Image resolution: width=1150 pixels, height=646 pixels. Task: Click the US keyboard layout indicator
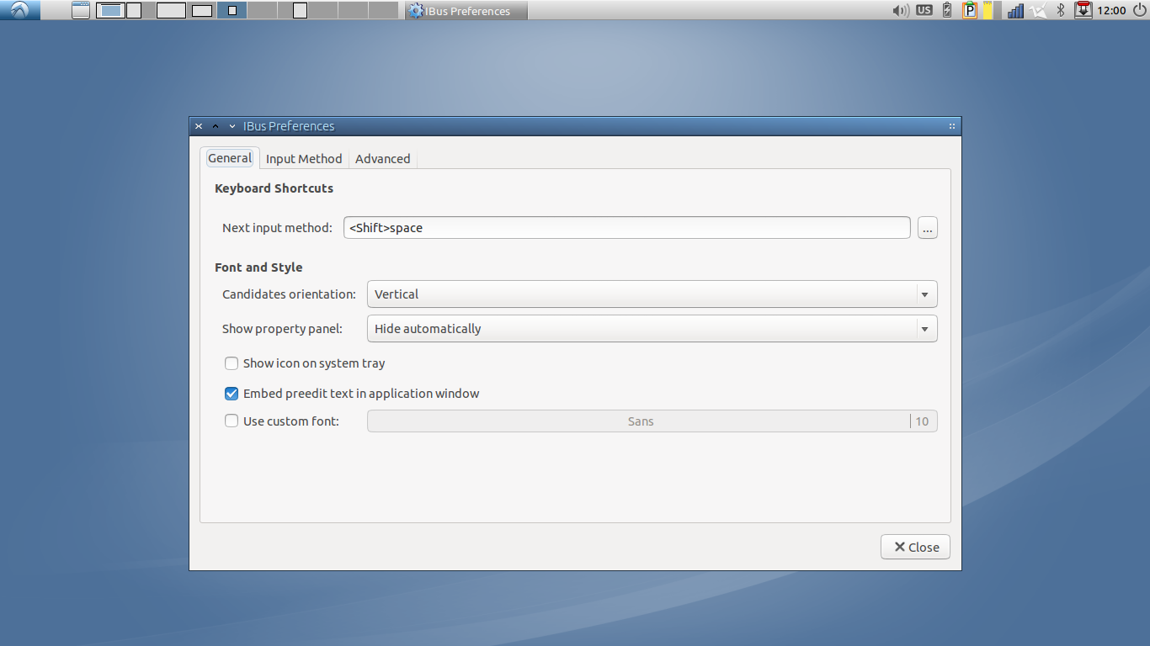pyautogui.click(x=924, y=10)
